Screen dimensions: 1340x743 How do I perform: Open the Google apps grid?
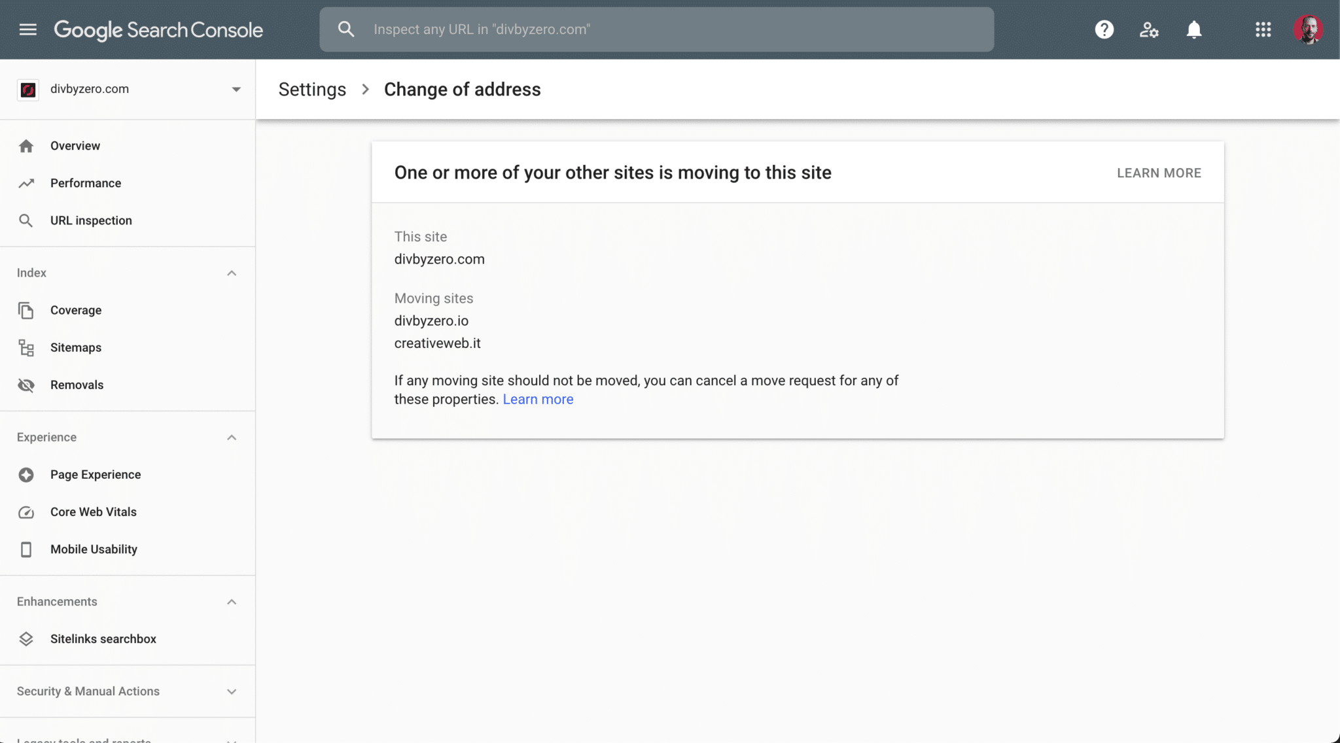pos(1263,29)
